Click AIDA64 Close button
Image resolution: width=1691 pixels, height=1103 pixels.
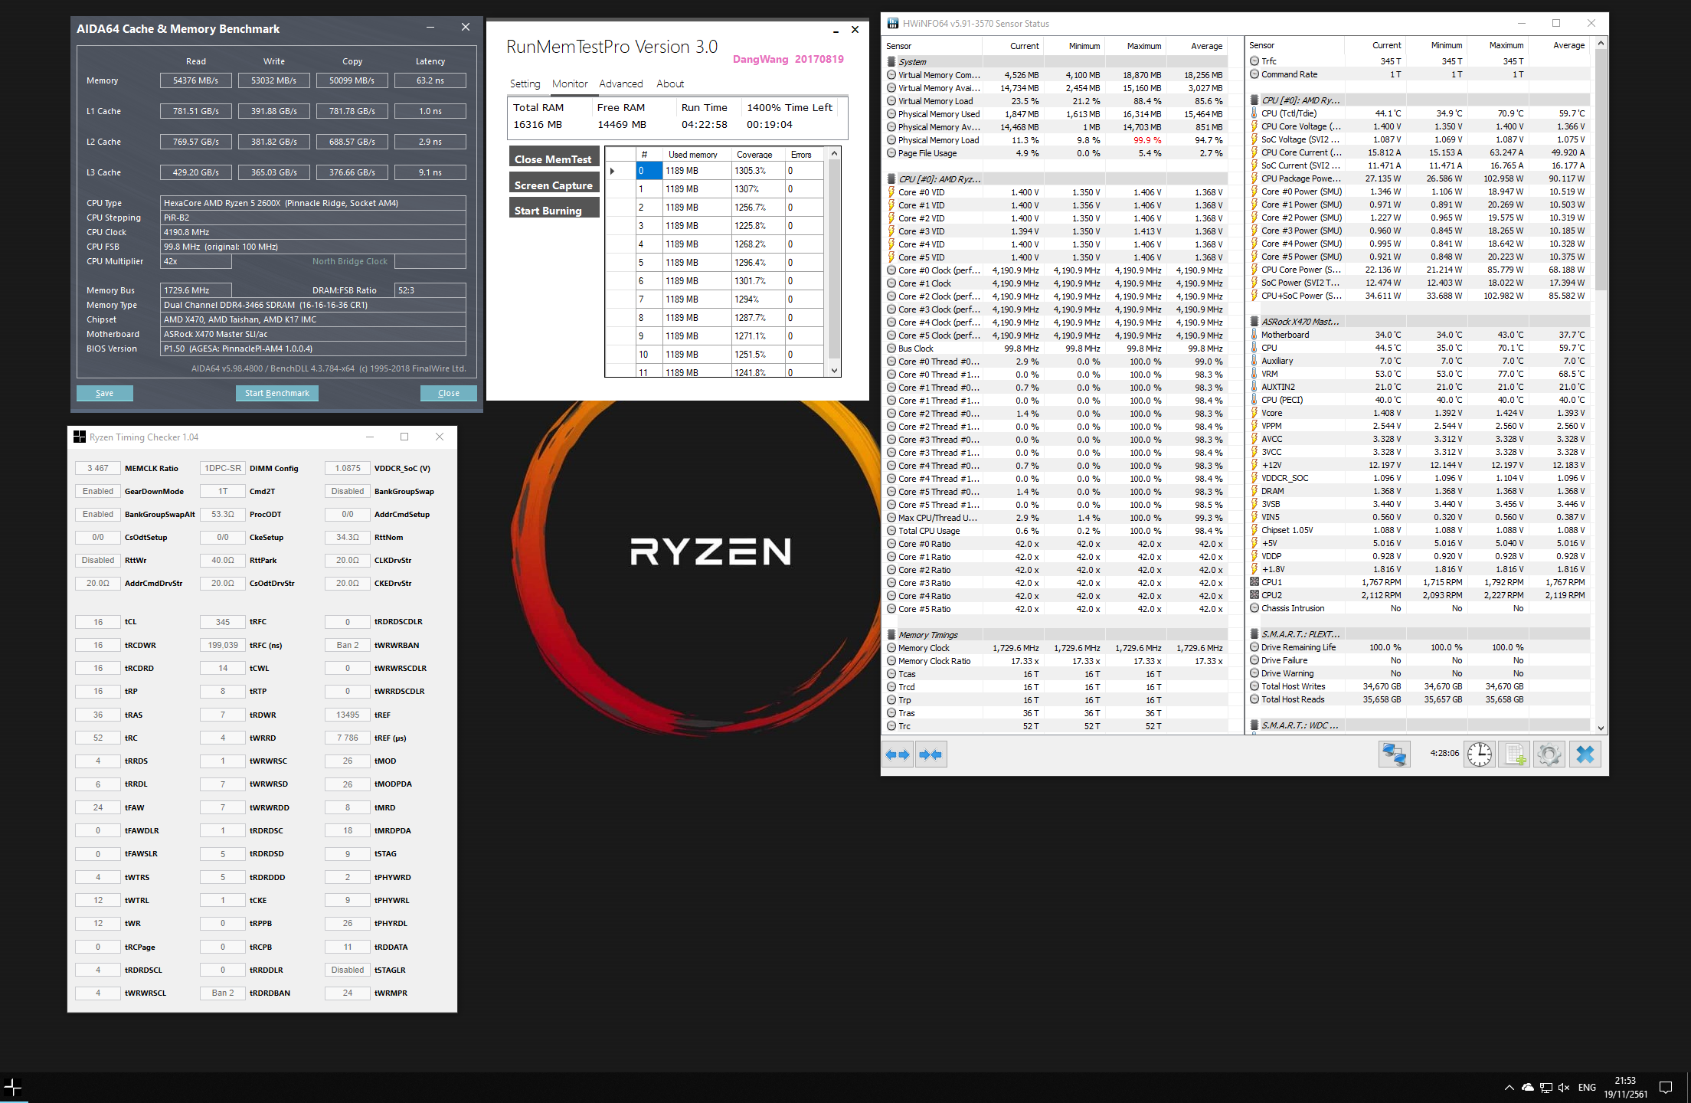(449, 393)
